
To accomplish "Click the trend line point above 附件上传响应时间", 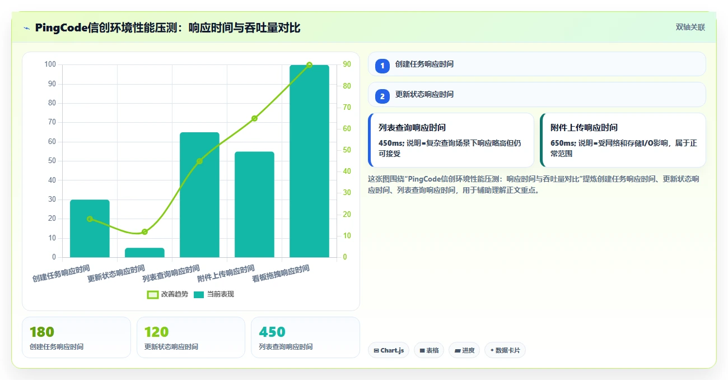I will (x=254, y=118).
